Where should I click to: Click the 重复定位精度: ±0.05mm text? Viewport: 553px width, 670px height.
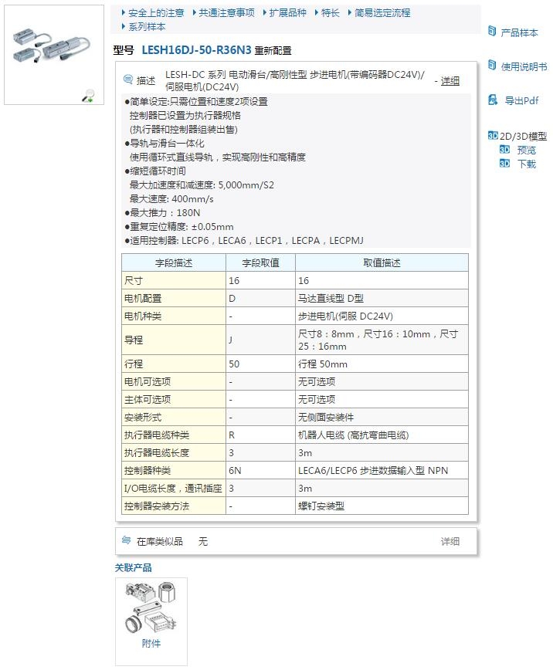pos(179,226)
